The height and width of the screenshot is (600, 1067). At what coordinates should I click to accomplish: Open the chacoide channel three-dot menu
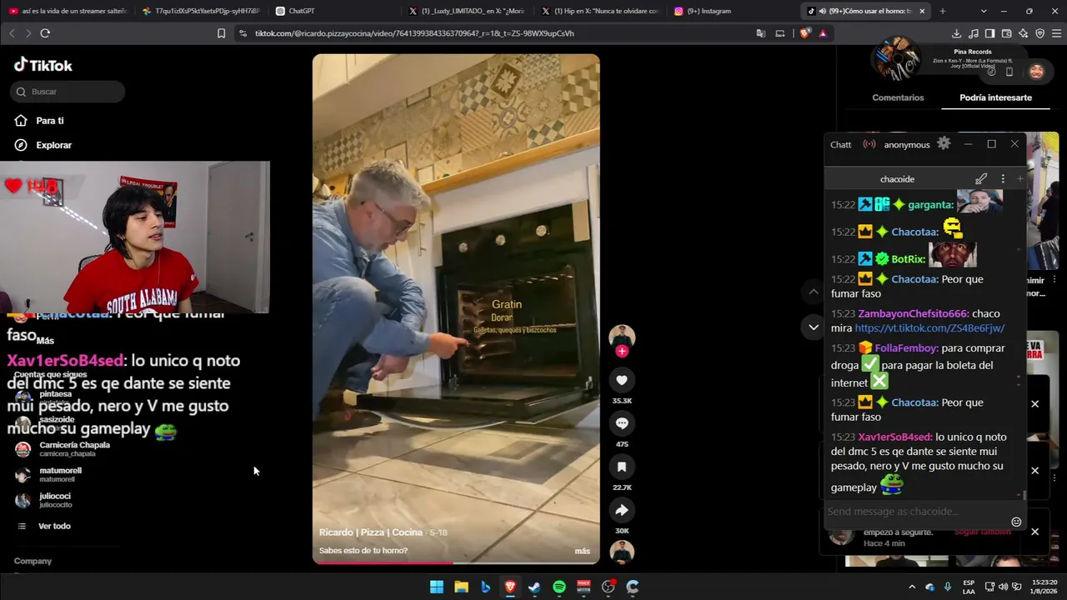tap(1003, 178)
